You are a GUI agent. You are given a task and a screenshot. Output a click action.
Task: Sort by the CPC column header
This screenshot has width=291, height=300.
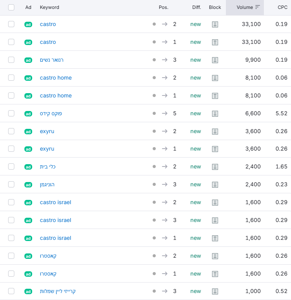click(x=282, y=7)
